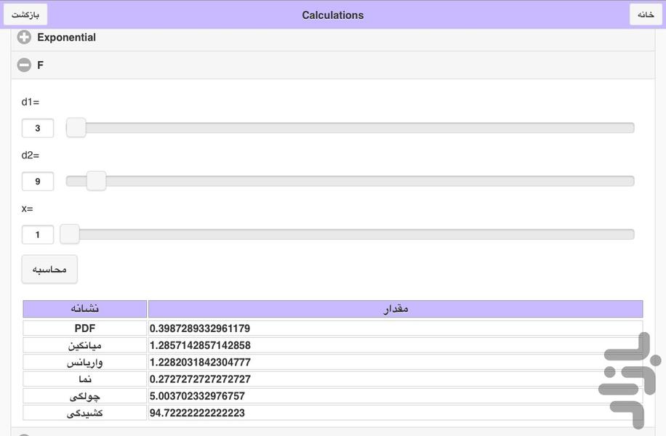Select the میانگین value 1.2857142857142858
This screenshot has height=436, width=666.
tap(200, 345)
